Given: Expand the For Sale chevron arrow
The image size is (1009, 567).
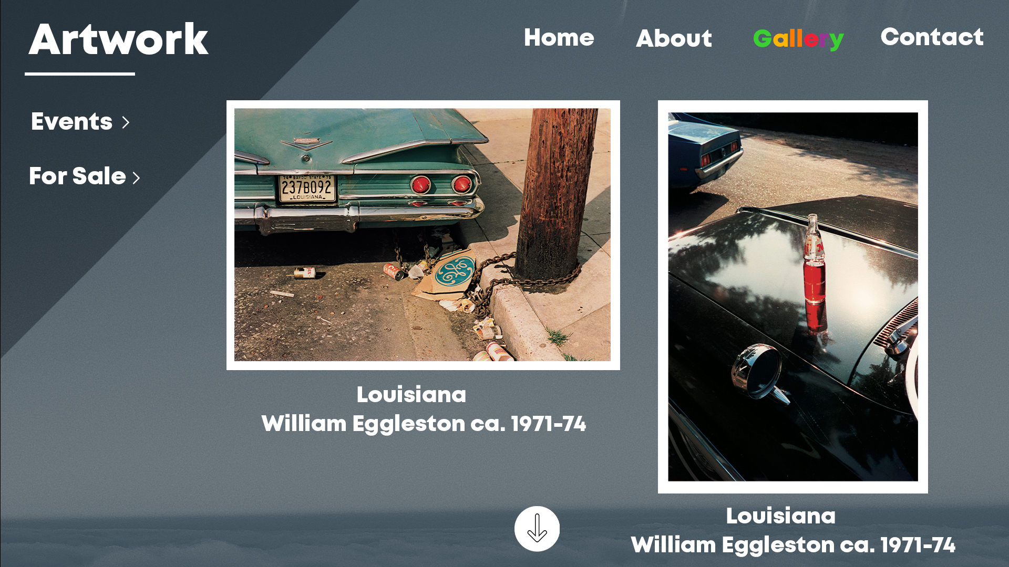Looking at the screenshot, I should (x=136, y=178).
